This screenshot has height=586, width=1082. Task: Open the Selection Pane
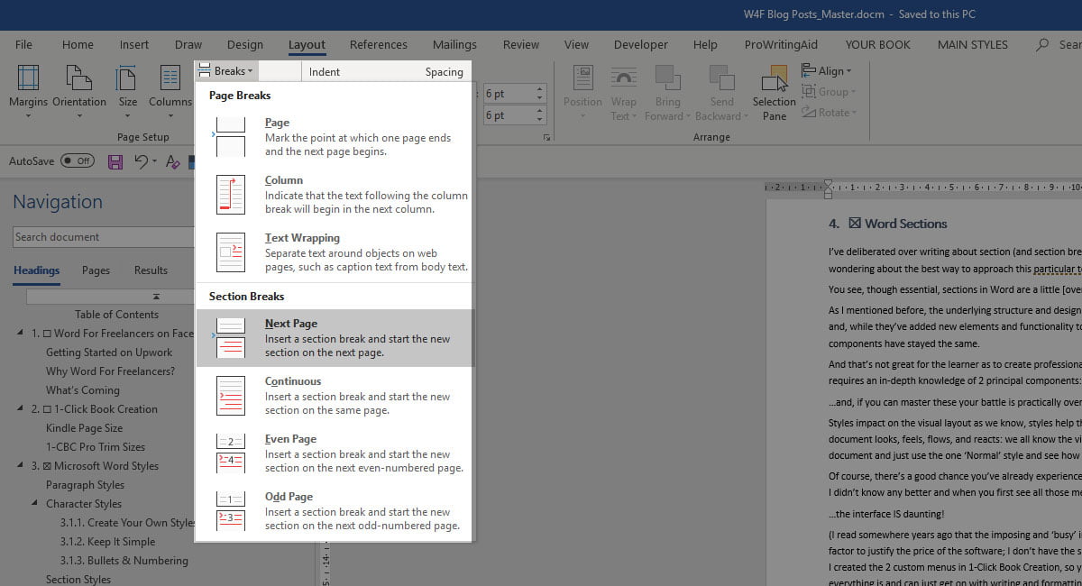[775, 91]
